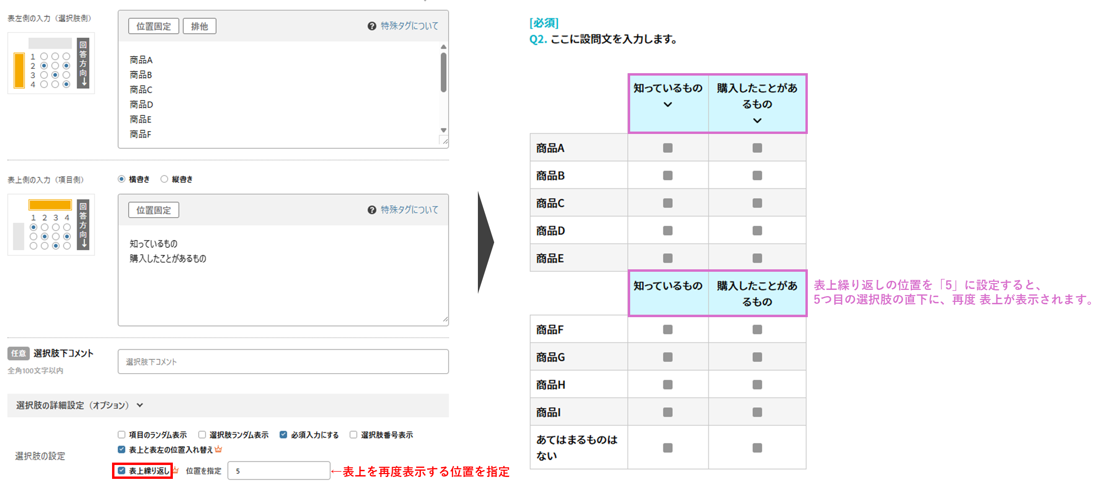
Task: Click the 表左側 layout diagram thumbnail
Action: tap(51, 64)
